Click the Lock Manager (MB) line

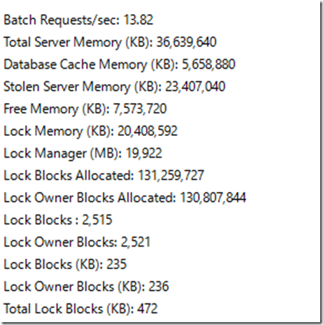pyautogui.click(x=82, y=153)
